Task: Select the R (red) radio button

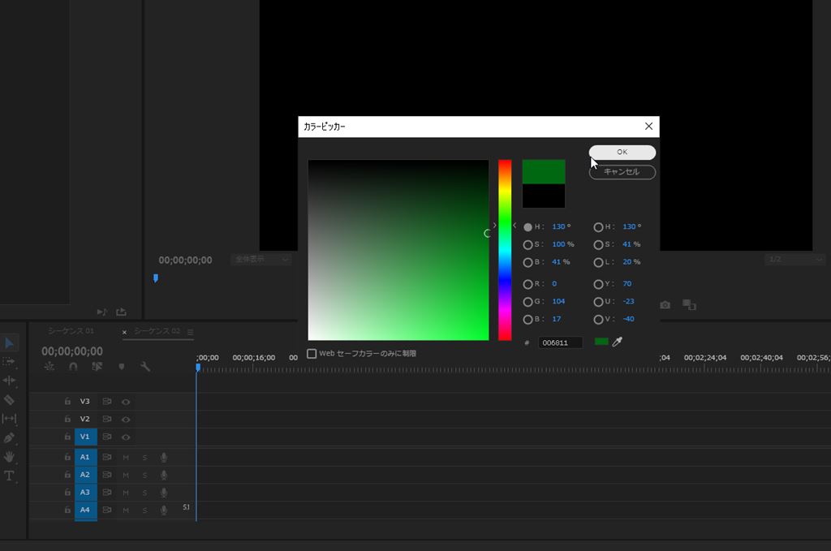Action: [x=528, y=284]
